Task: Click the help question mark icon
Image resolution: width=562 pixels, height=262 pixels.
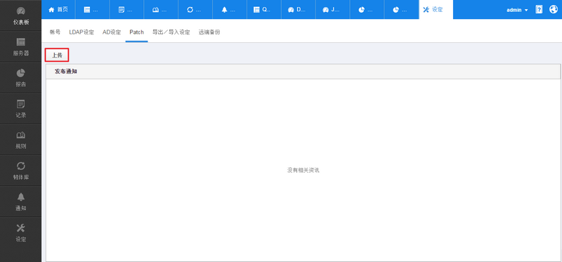Action: [539, 10]
